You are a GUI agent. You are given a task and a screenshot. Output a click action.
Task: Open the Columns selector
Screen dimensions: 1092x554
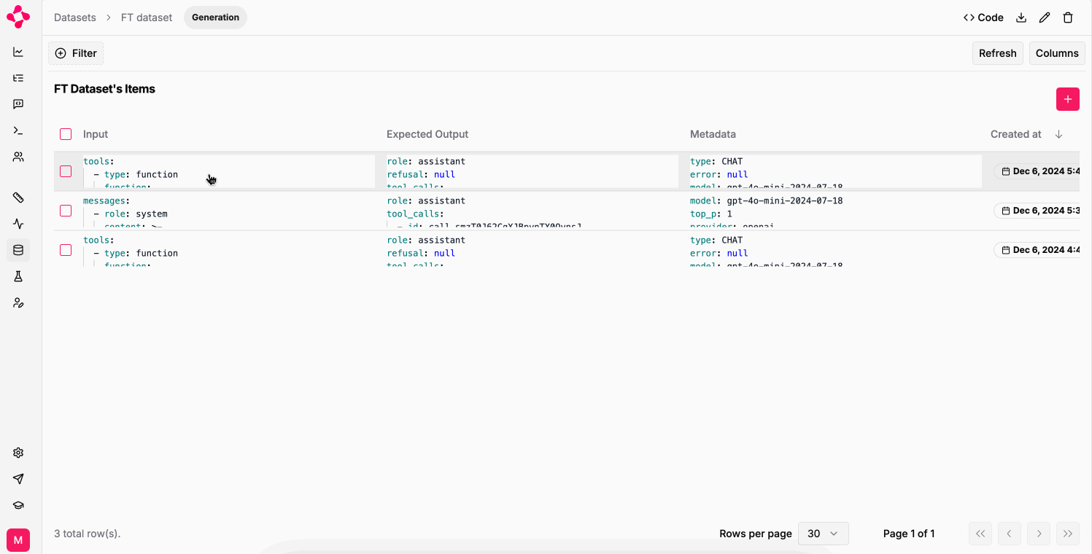[x=1056, y=52]
